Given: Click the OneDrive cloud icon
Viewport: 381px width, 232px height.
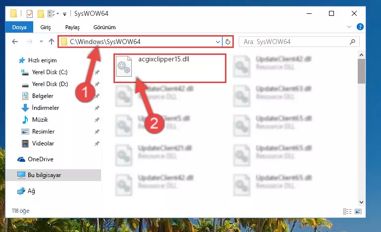Looking at the screenshot, I should click(21, 159).
